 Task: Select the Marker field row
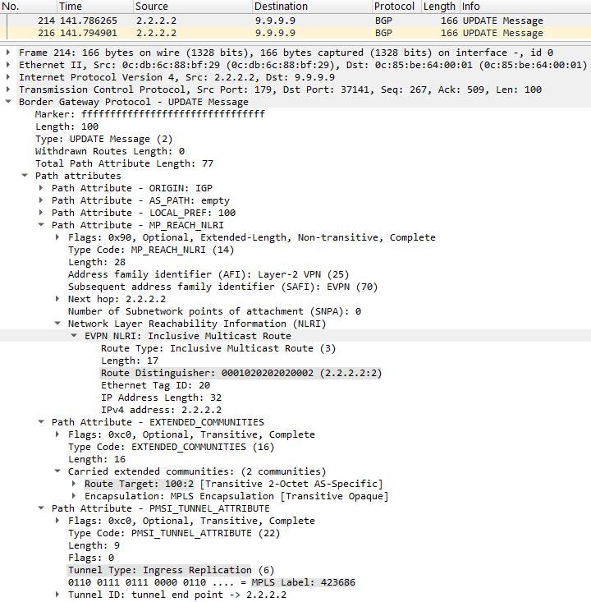click(149, 114)
